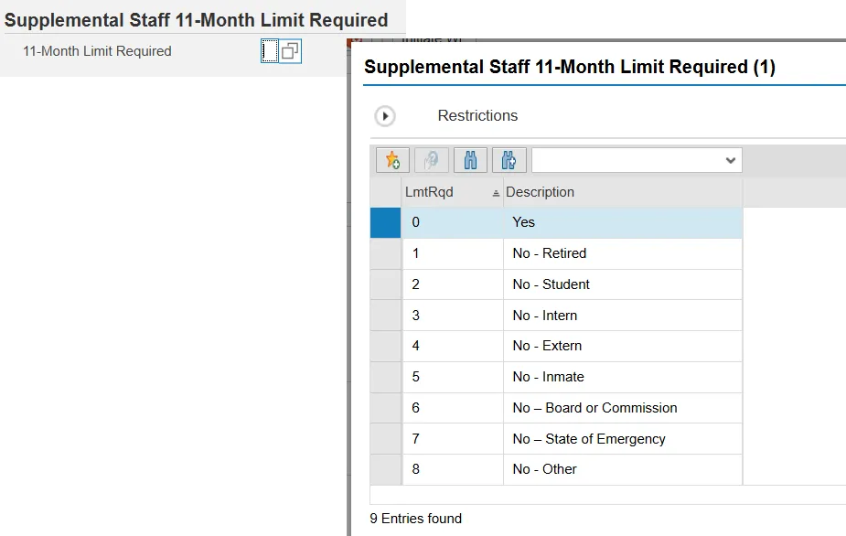Choose the 'No - Student' entry

[x=552, y=284]
